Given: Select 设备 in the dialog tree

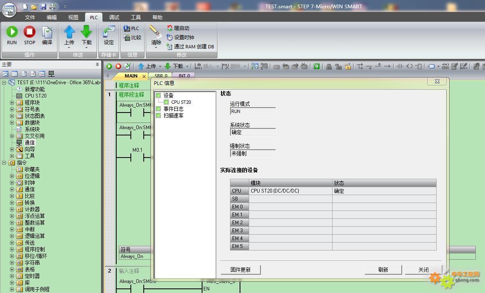Looking at the screenshot, I should pyautogui.click(x=169, y=95).
